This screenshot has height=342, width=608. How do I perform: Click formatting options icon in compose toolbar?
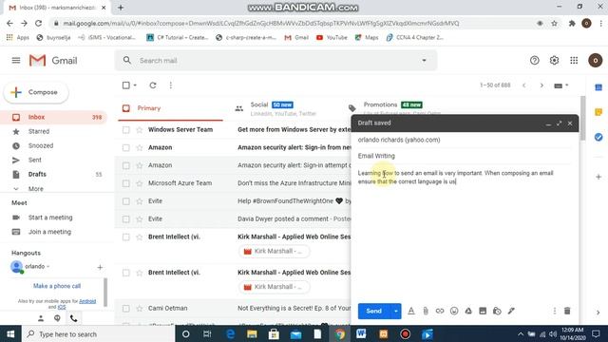pos(411,311)
